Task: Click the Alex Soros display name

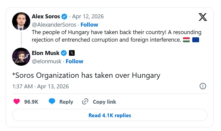Action: (x=46, y=17)
